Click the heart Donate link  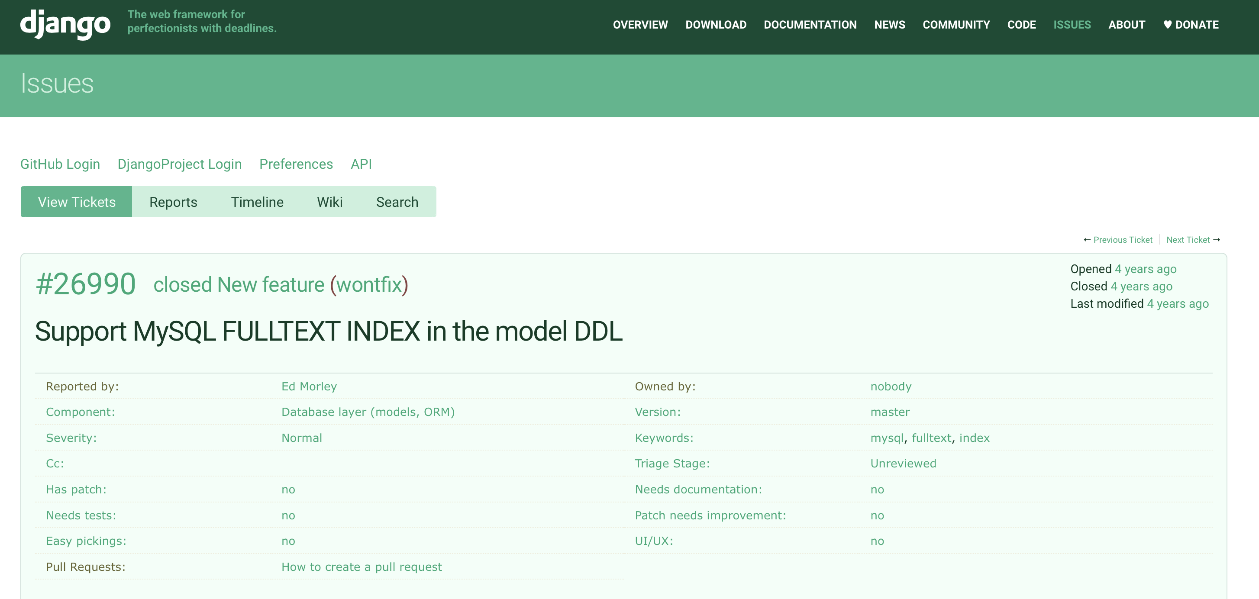pyautogui.click(x=1191, y=24)
